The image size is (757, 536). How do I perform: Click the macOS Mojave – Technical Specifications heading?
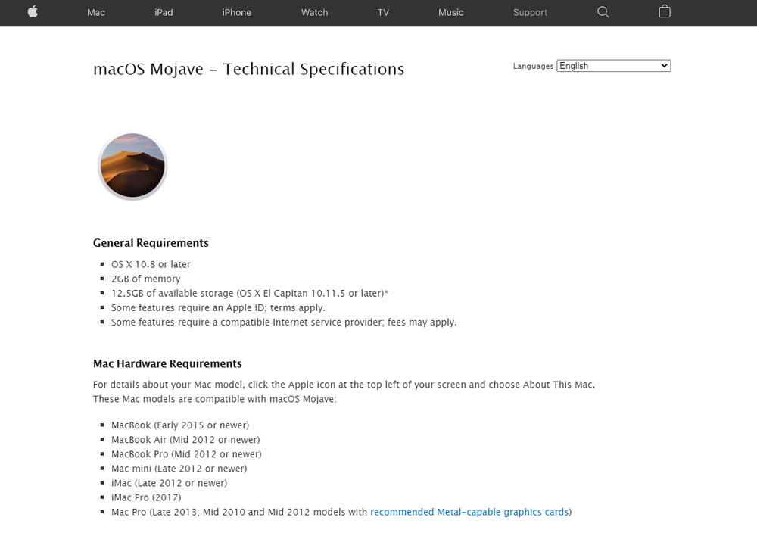pyautogui.click(x=248, y=69)
